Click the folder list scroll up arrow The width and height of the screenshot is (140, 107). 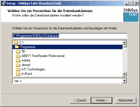(x=125, y=42)
